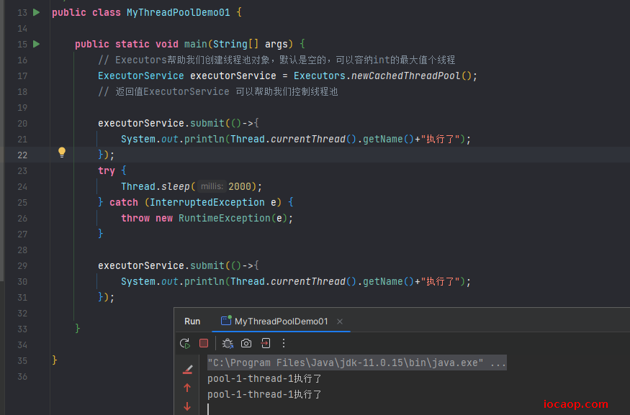This screenshot has height=415, width=630.
Task: Click 'main' method name on line 15
Action: point(195,44)
